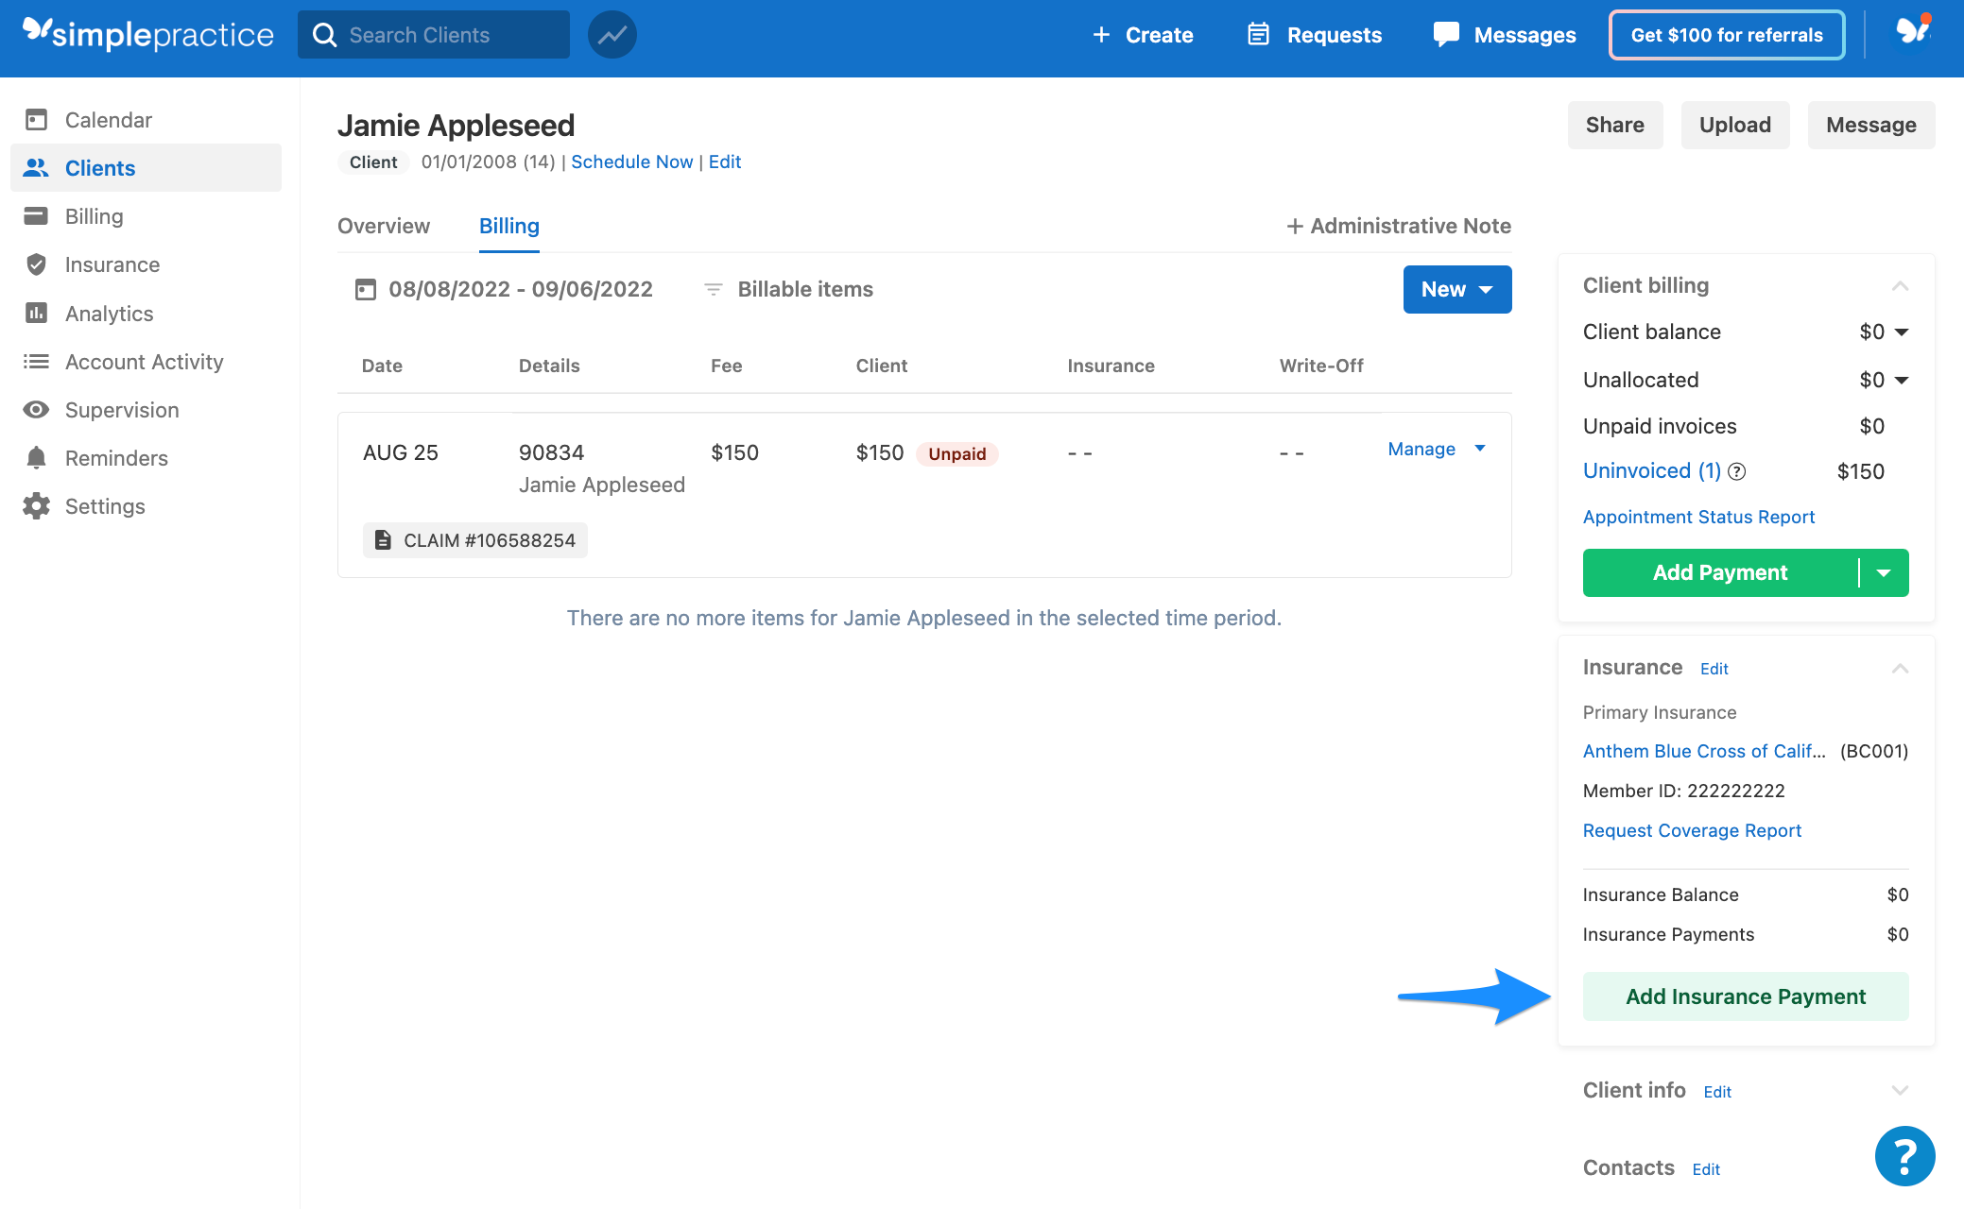The image size is (1964, 1209).
Task: Click Edit next to Contacts
Action: pos(1706,1169)
